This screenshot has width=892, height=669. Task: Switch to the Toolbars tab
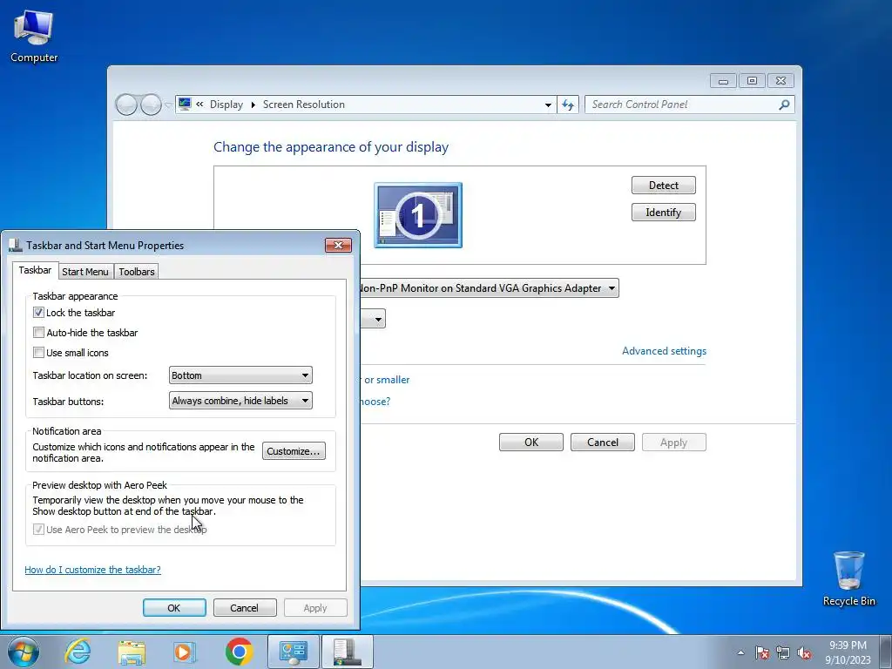pos(137,272)
